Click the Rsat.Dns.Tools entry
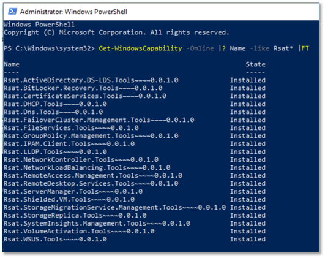 [x=53, y=112]
